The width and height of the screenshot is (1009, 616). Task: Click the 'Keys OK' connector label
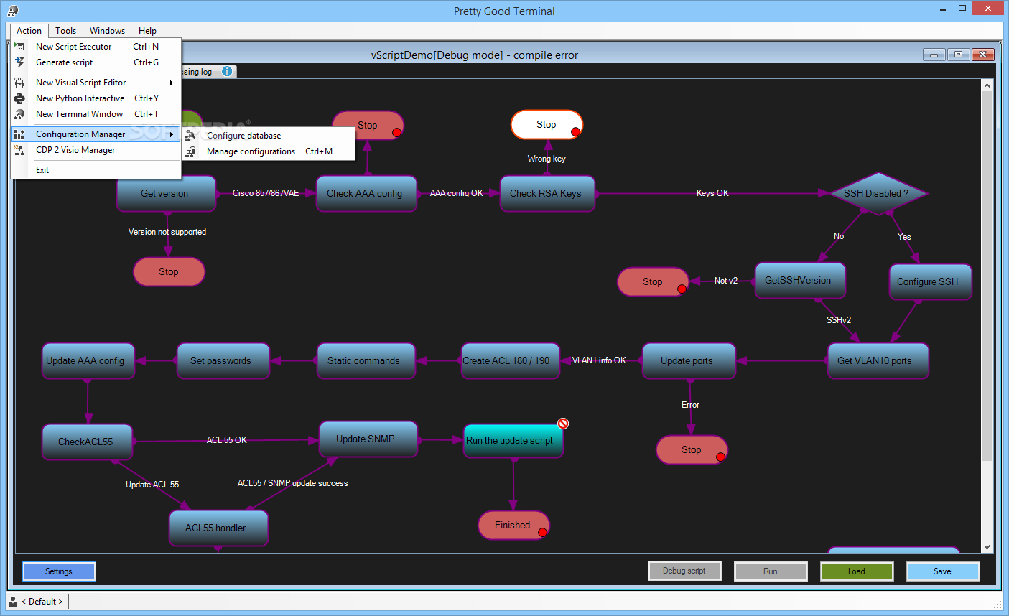click(712, 193)
